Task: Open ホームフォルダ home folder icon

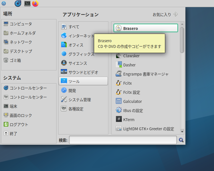Action: pos(6,33)
